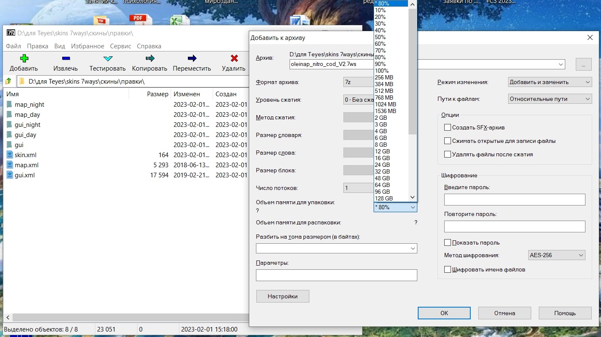Choose 512 MB from memory list
601x337 pixels.
[384, 91]
